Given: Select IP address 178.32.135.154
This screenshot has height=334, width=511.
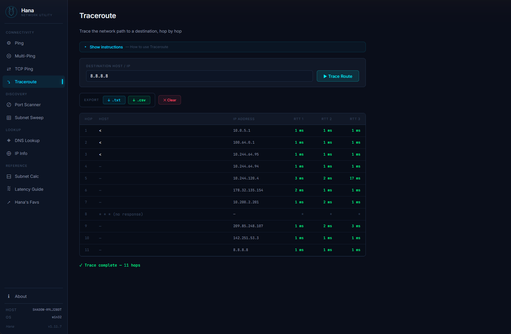Looking at the screenshot, I should 248,190.
